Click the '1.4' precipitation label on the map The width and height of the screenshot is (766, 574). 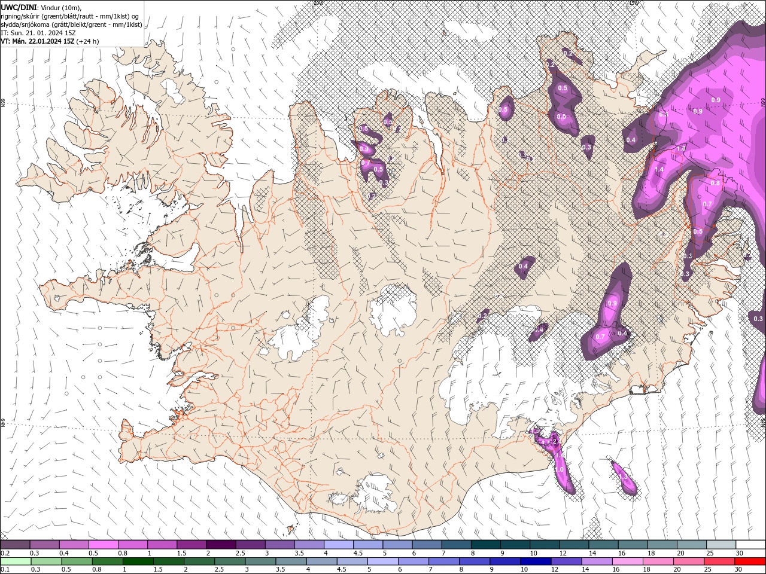coord(659,170)
